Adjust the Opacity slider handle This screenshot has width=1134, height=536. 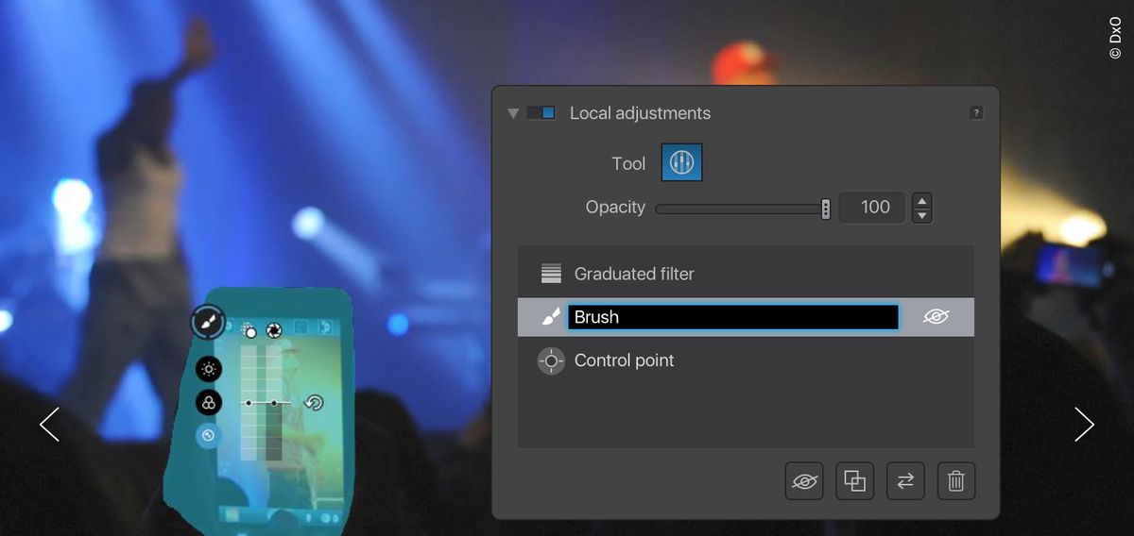(x=826, y=209)
